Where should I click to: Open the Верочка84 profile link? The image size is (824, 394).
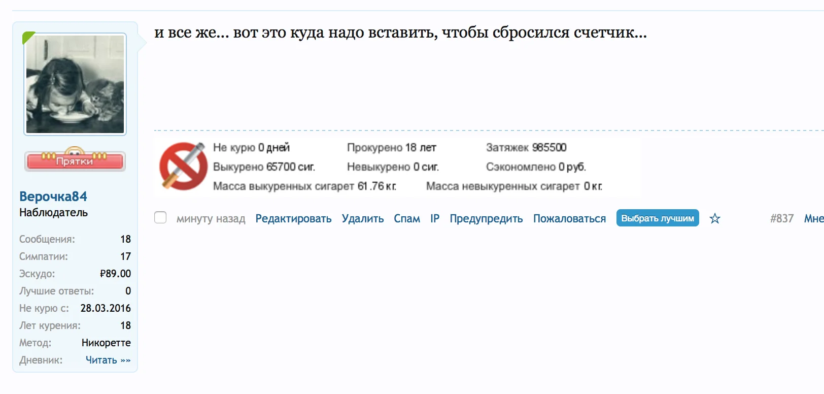click(53, 196)
